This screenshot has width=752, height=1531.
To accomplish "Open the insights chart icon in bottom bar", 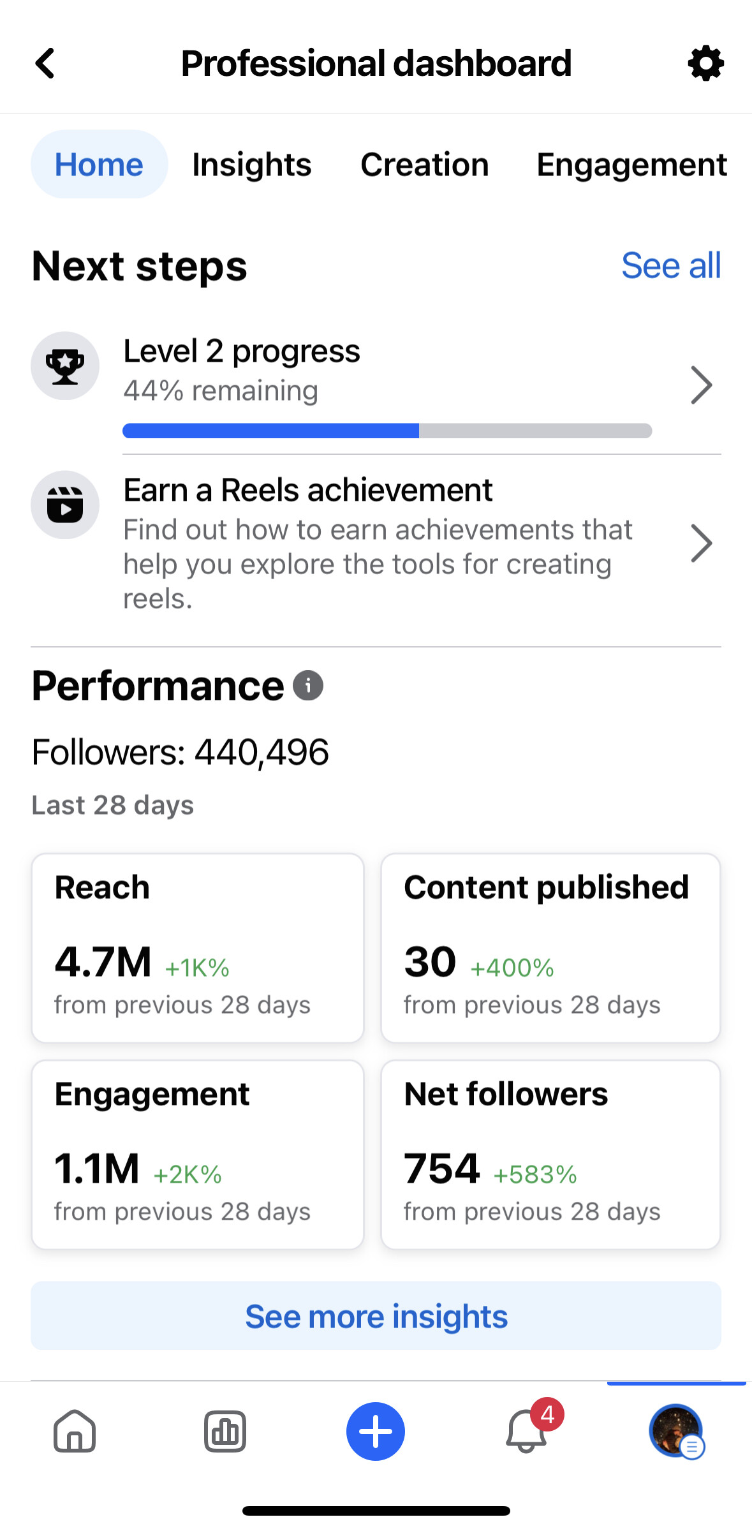I will [x=225, y=1431].
